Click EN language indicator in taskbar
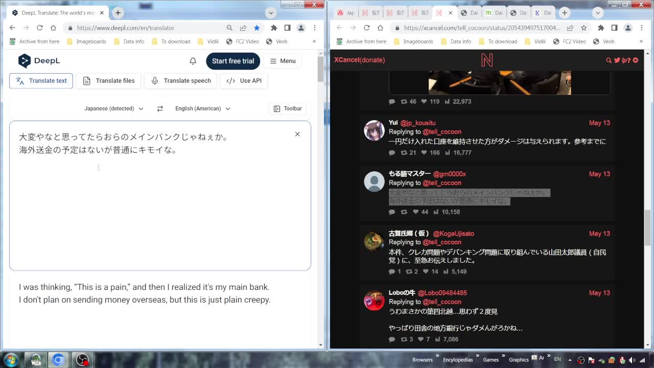This screenshot has height=368, width=654. [557, 360]
